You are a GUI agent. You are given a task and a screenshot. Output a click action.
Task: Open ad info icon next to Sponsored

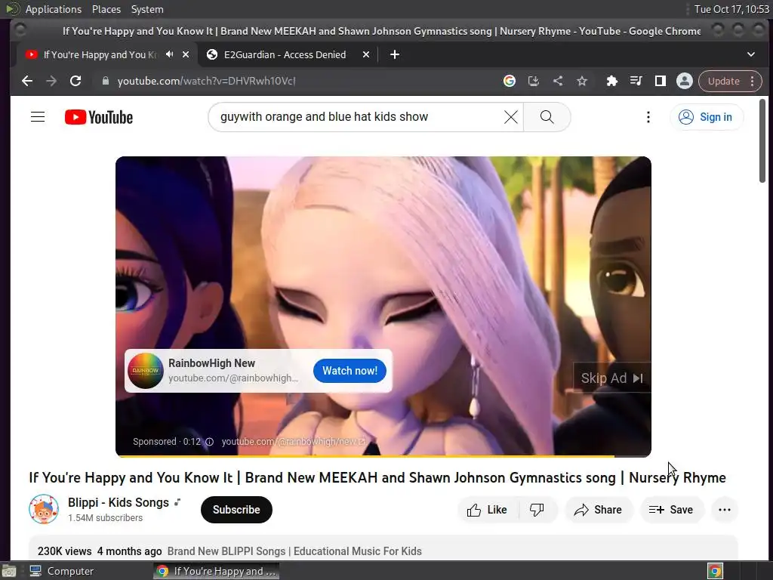pos(209,441)
